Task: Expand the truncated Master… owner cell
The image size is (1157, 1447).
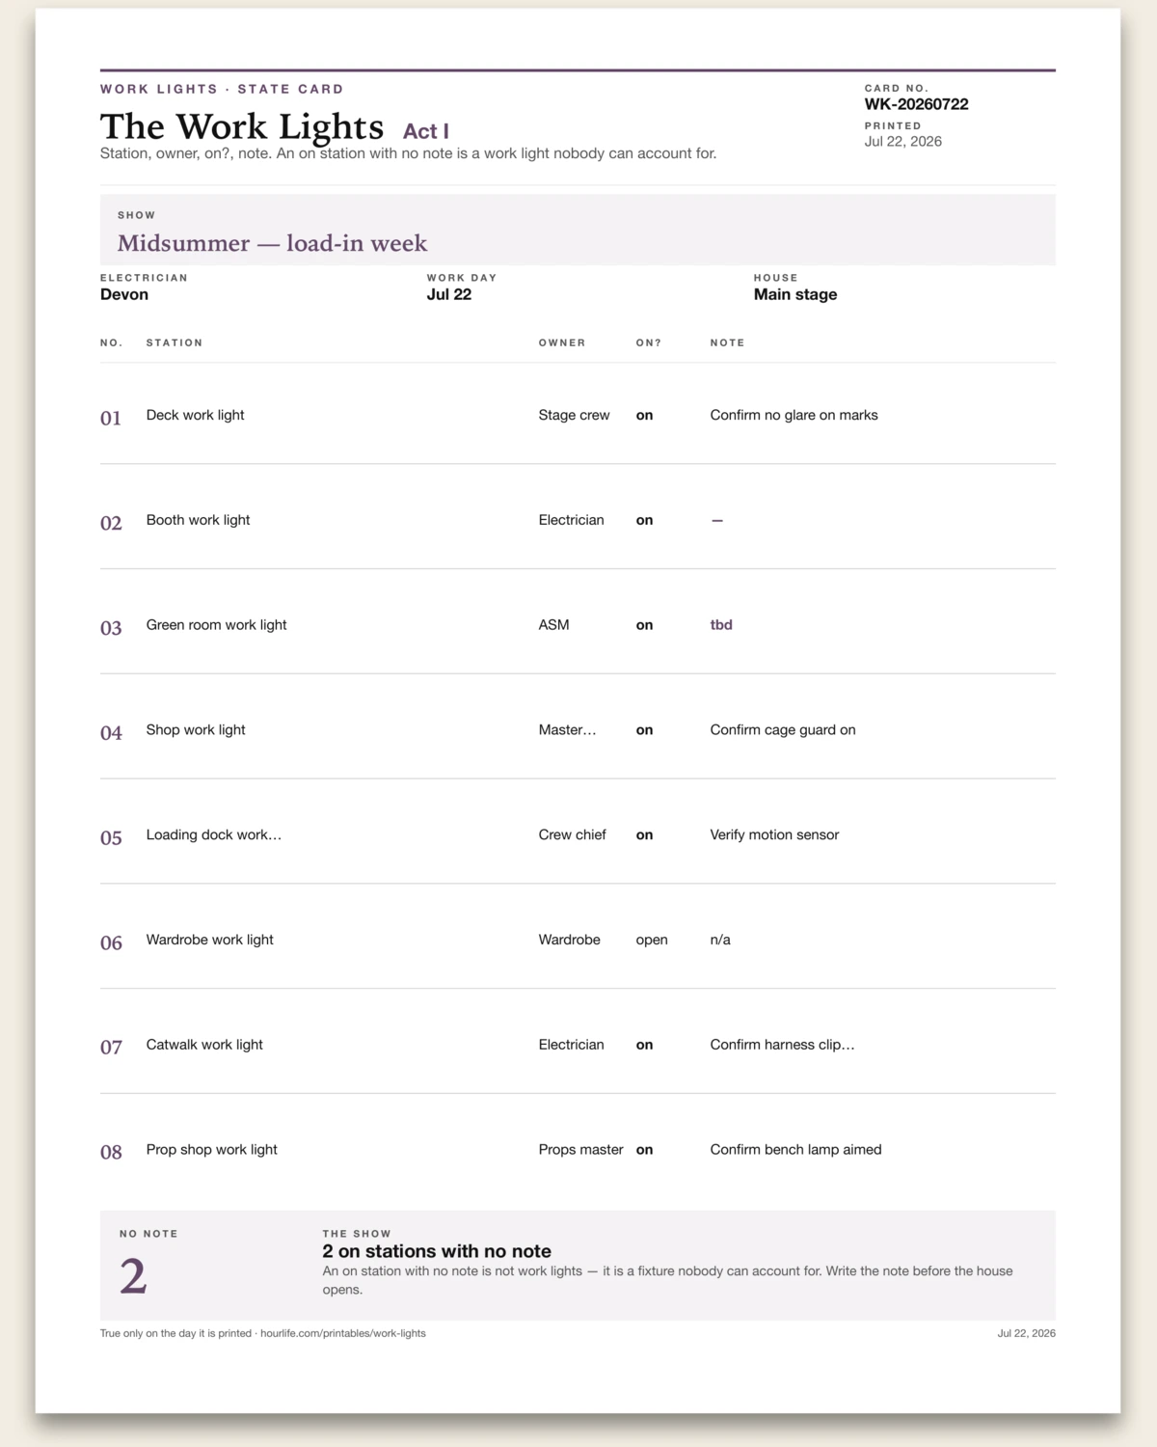Action: (567, 730)
